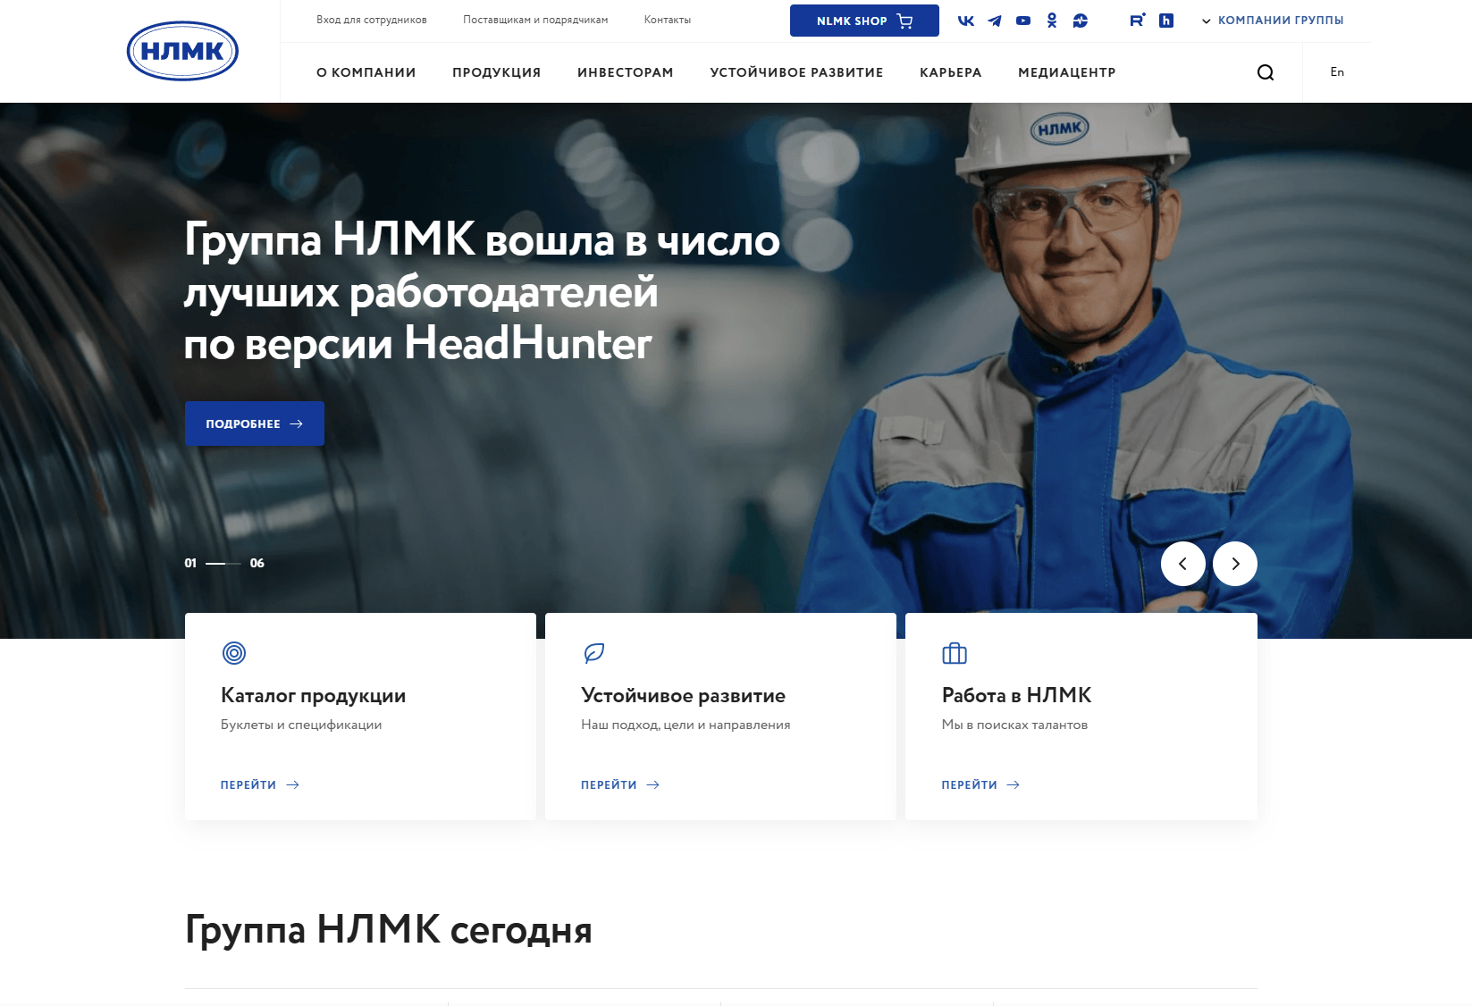This screenshot has width=1472, height=1006.
Task: Open the square h icon
Action: tap(1166, 21)
